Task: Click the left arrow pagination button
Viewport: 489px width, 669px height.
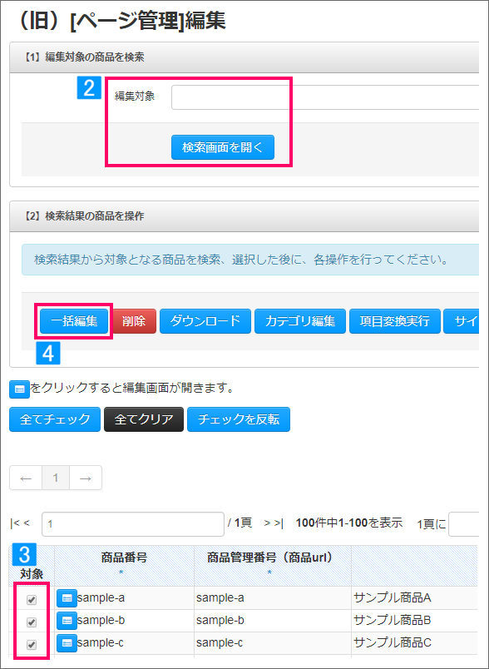Action: [26, 478]
